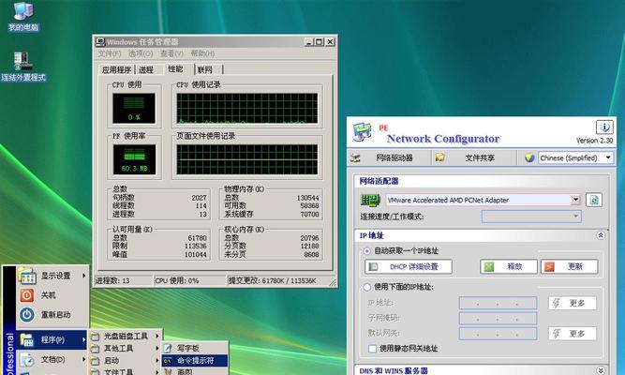Click the IP 地址 input field

pyautogui.click(x=498, y=303)
